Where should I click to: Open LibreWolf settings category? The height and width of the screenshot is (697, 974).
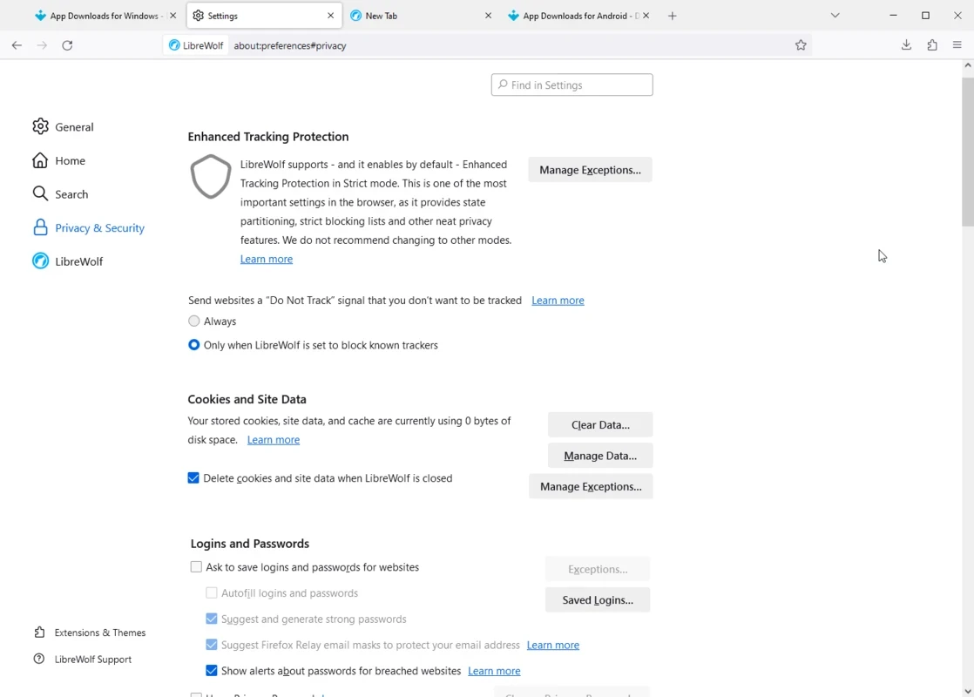pyautogui.click(x=68, y=261)
